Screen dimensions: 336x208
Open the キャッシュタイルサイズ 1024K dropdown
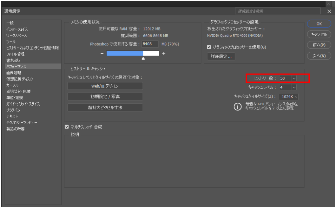coord(289,97)
